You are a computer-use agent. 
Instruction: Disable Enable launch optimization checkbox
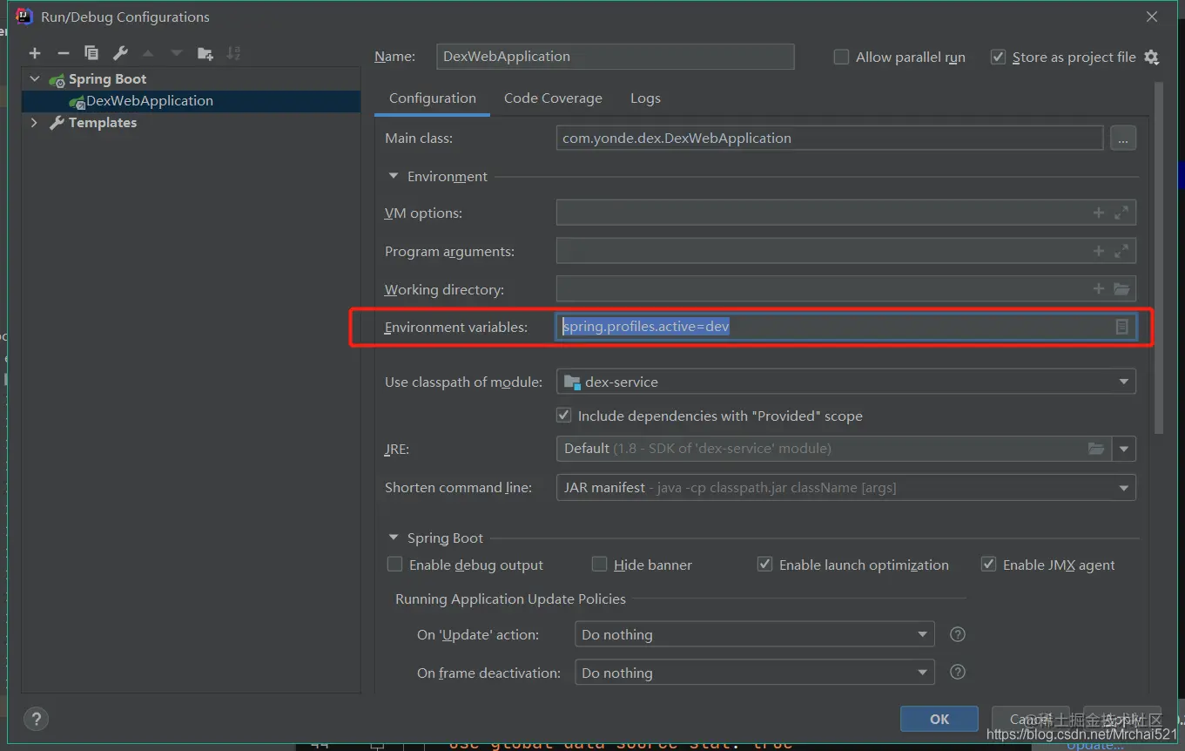764,565
